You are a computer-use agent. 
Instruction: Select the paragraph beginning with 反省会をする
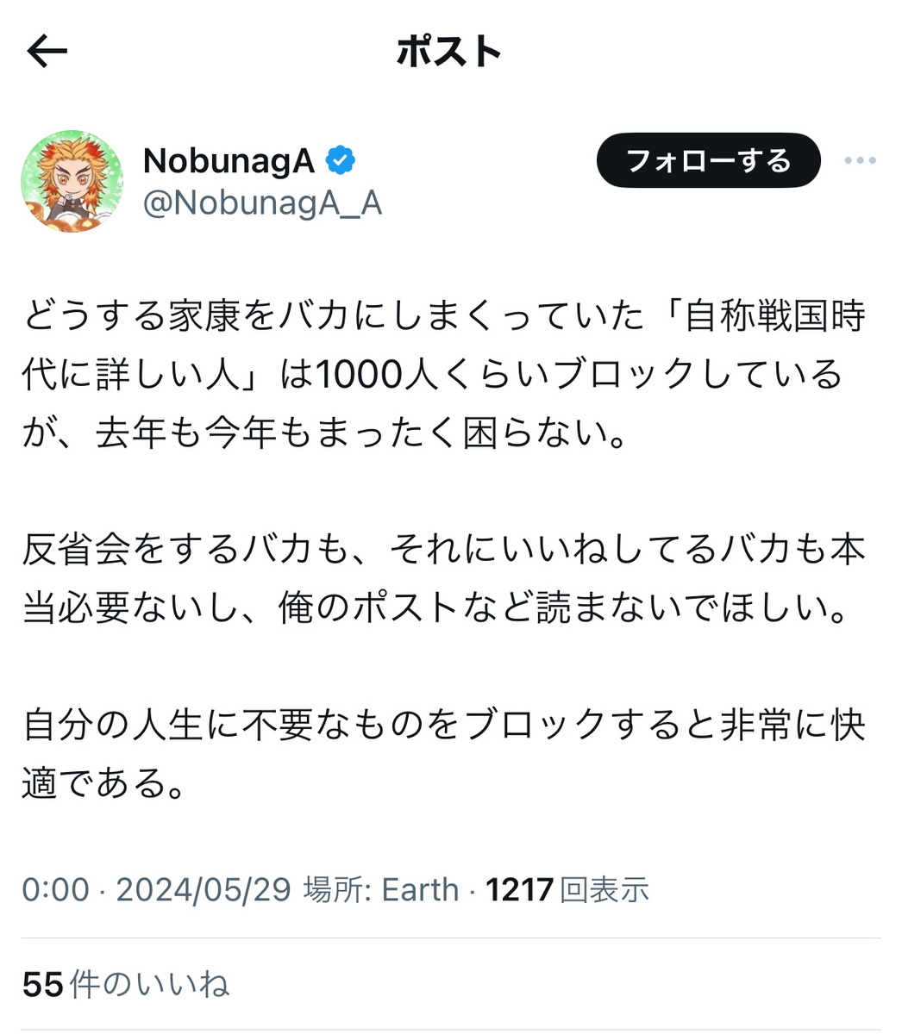(x=443, y=579)
